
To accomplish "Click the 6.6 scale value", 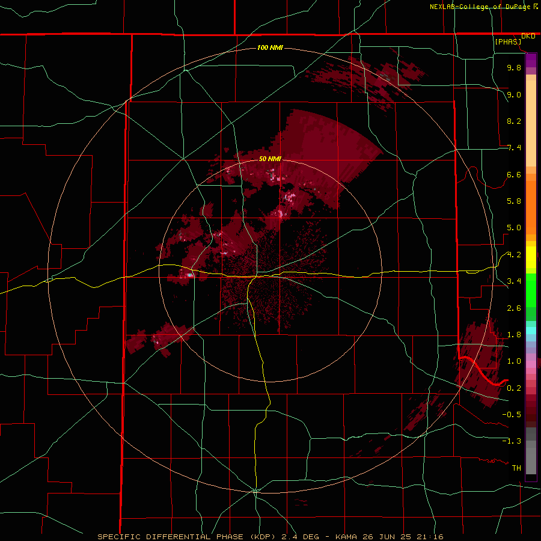I will [x=514, y=174].
